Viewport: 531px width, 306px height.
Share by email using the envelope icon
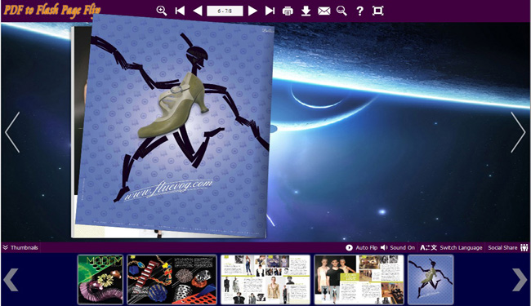(x=324, y=11)
